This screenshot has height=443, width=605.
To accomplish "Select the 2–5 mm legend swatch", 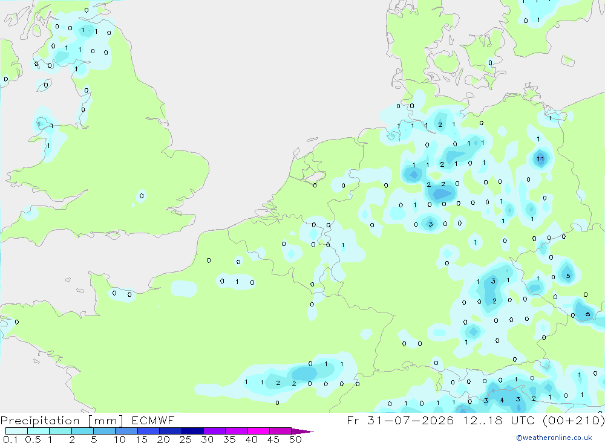I will pos(82,431).
